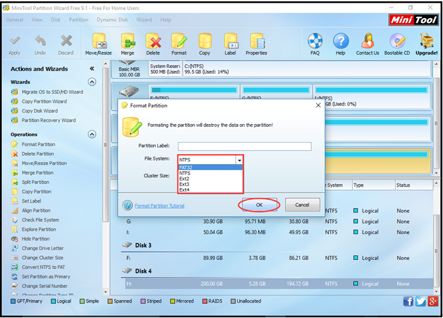Close the Format Partition dialog
Screen dimensions: 443x318
click(318, 105)
